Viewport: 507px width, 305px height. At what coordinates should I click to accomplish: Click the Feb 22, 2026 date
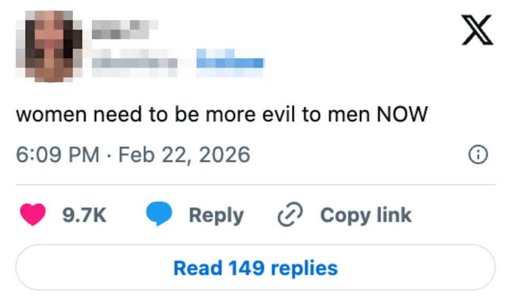pos(185,154)
